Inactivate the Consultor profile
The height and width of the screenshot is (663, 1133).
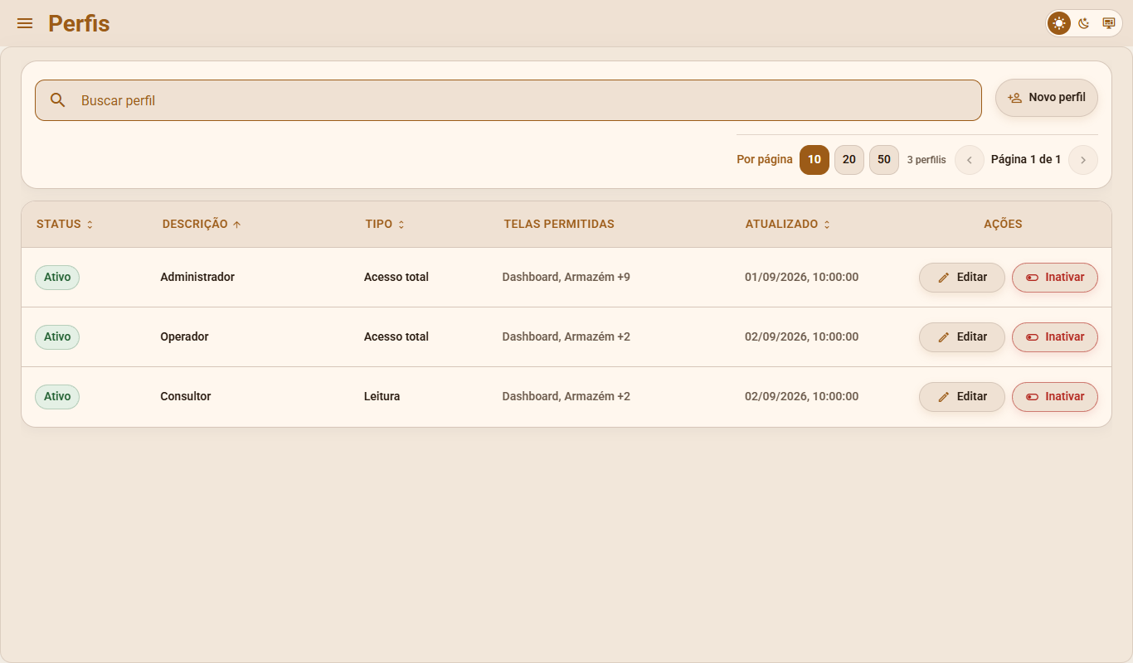pyautogui.click(x=1055, y=397)
